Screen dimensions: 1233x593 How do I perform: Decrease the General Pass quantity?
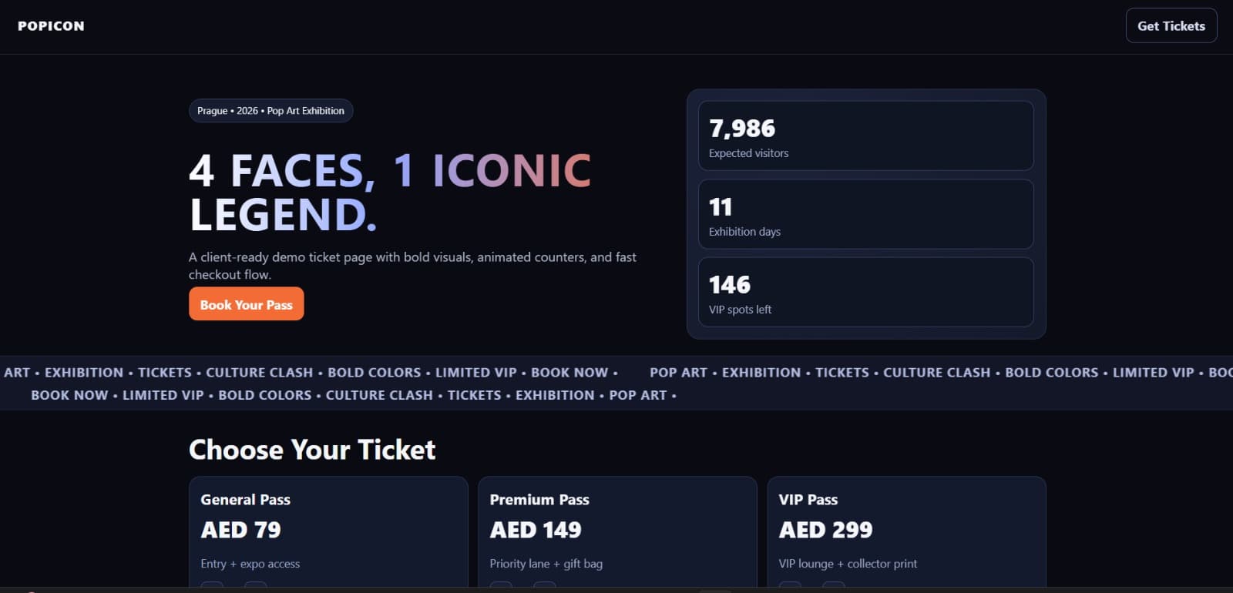(213, 588)
